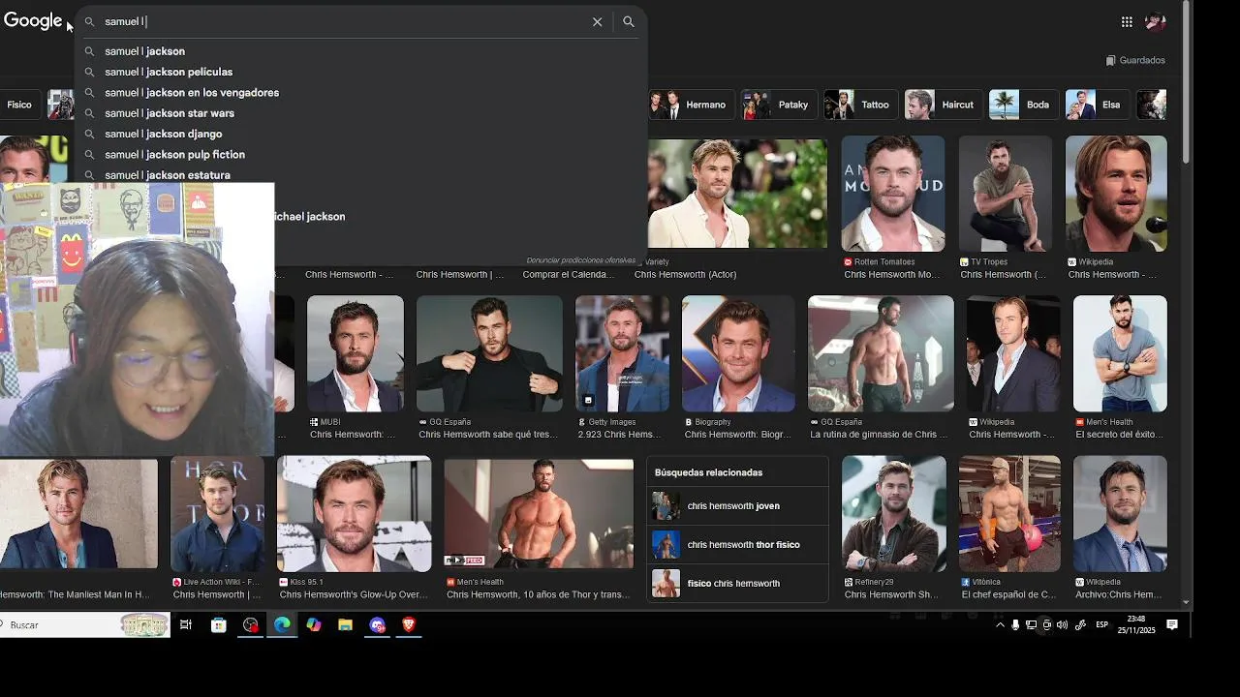Open Guardados saved items
The width and height of the screenshot is (1240, 697).
[x=1135, y=60]
